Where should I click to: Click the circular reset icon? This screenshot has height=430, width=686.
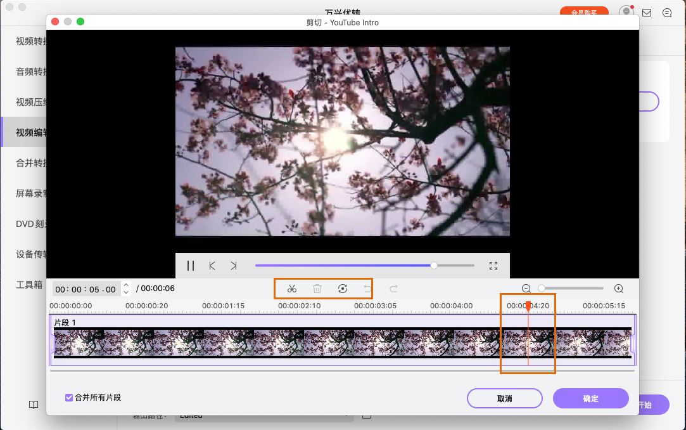[343, 289]
